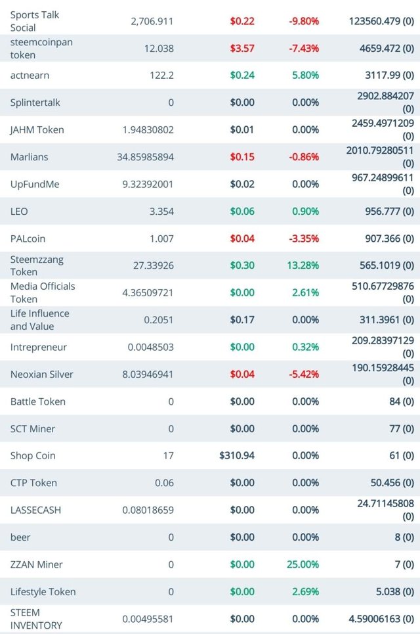Click the STEEM INVENTORY token name

(36, 619)
